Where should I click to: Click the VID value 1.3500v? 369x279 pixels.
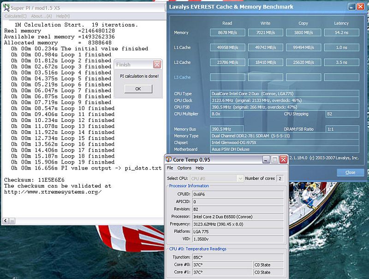238,239
